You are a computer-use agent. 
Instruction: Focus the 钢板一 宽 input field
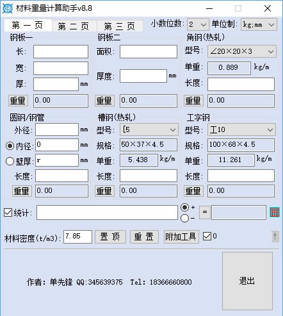tap(61, 69)
